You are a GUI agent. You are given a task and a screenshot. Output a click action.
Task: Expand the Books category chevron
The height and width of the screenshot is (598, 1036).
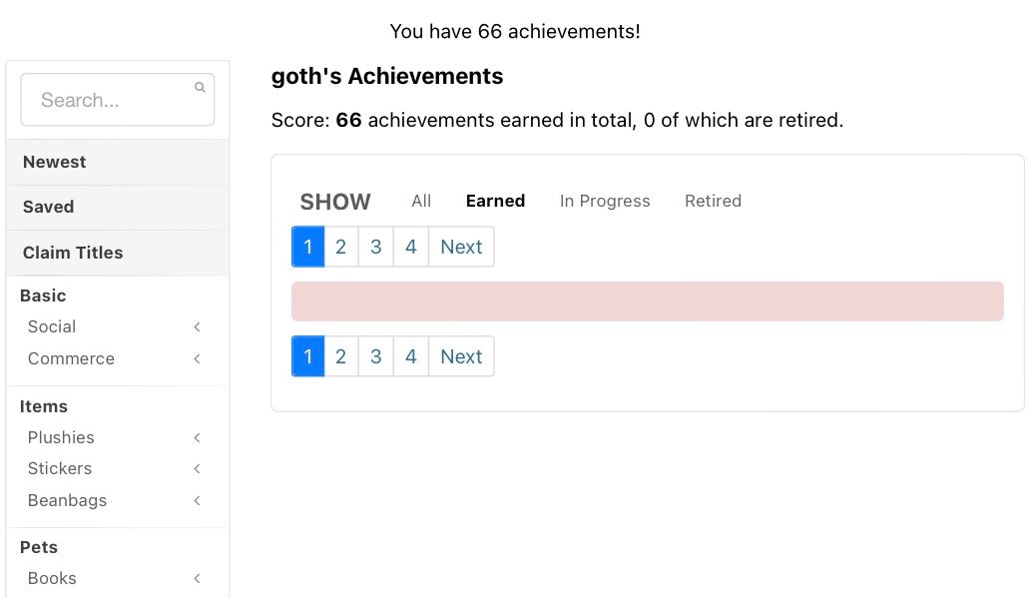pos(198,578)
